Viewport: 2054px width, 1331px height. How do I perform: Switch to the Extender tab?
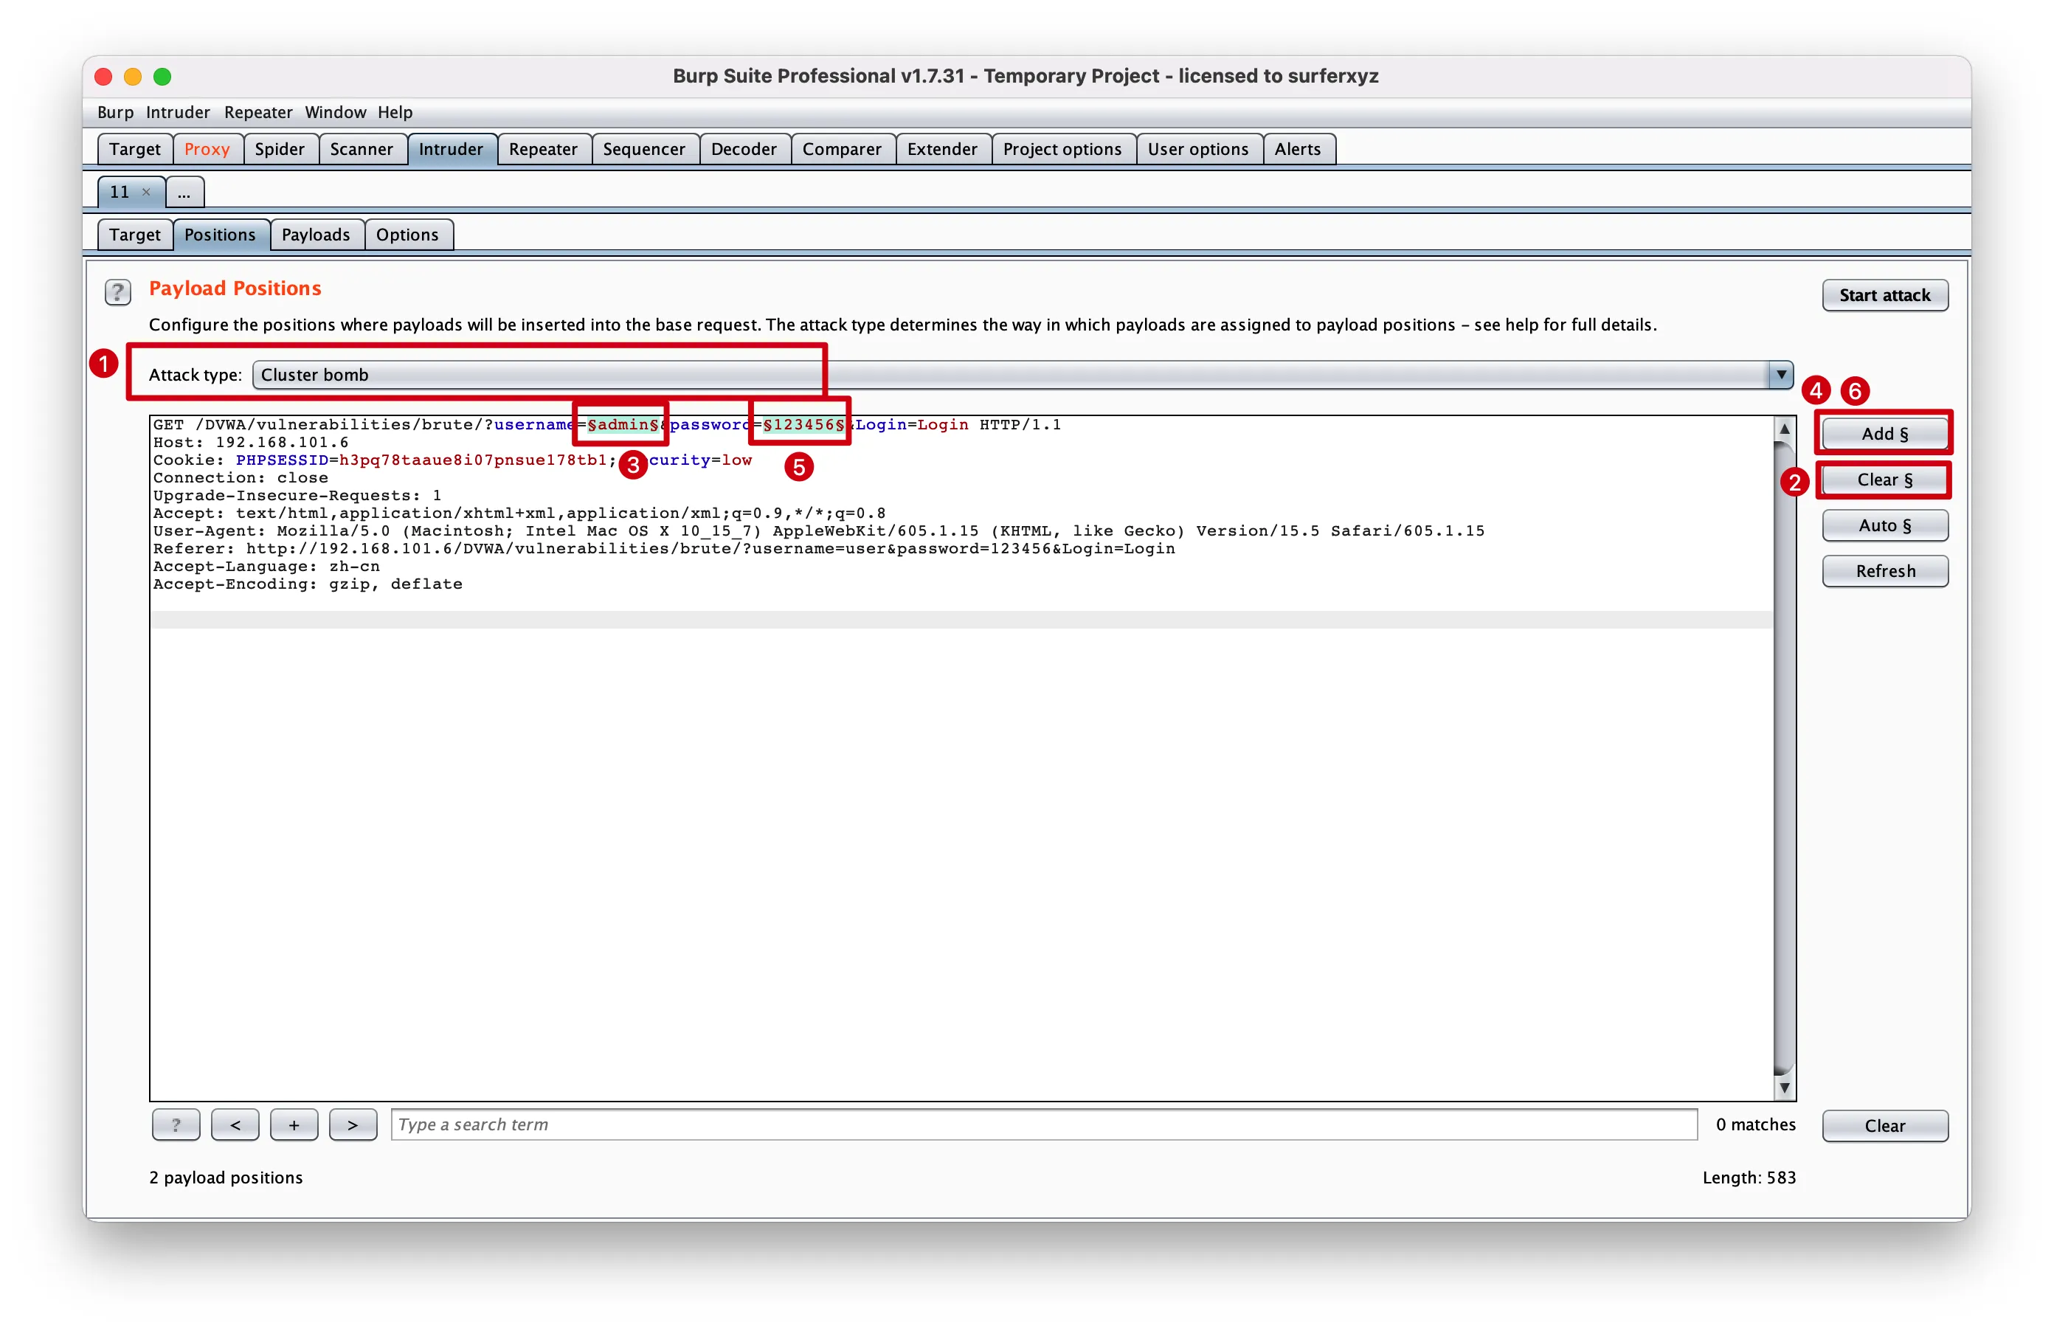[x=942, y=149]
